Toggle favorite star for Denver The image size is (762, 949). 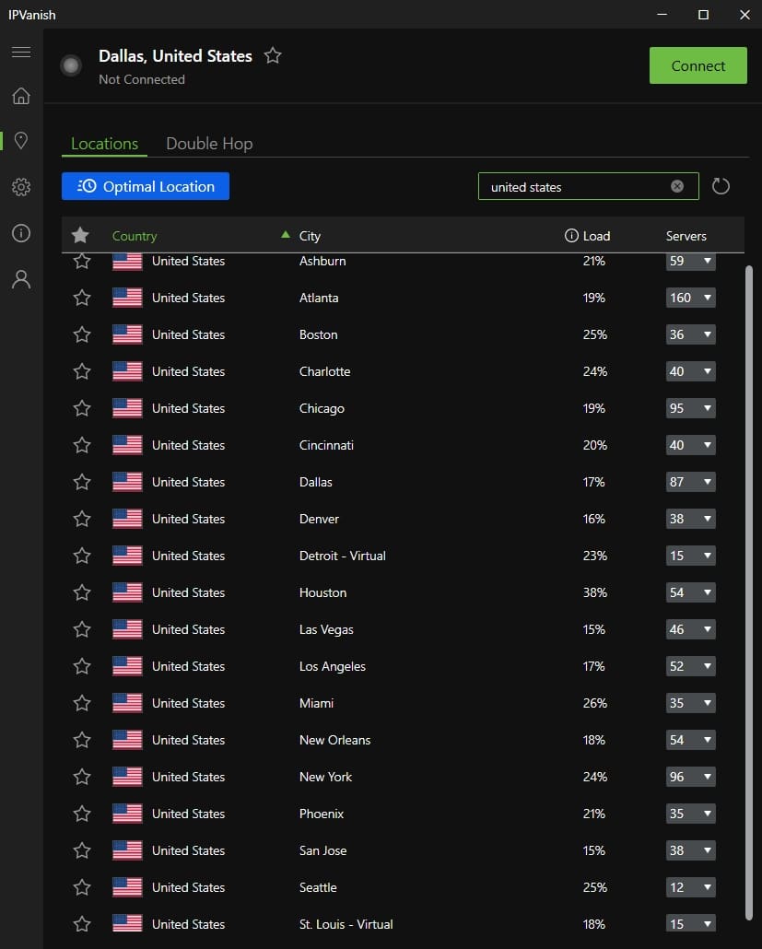point(82,520)
